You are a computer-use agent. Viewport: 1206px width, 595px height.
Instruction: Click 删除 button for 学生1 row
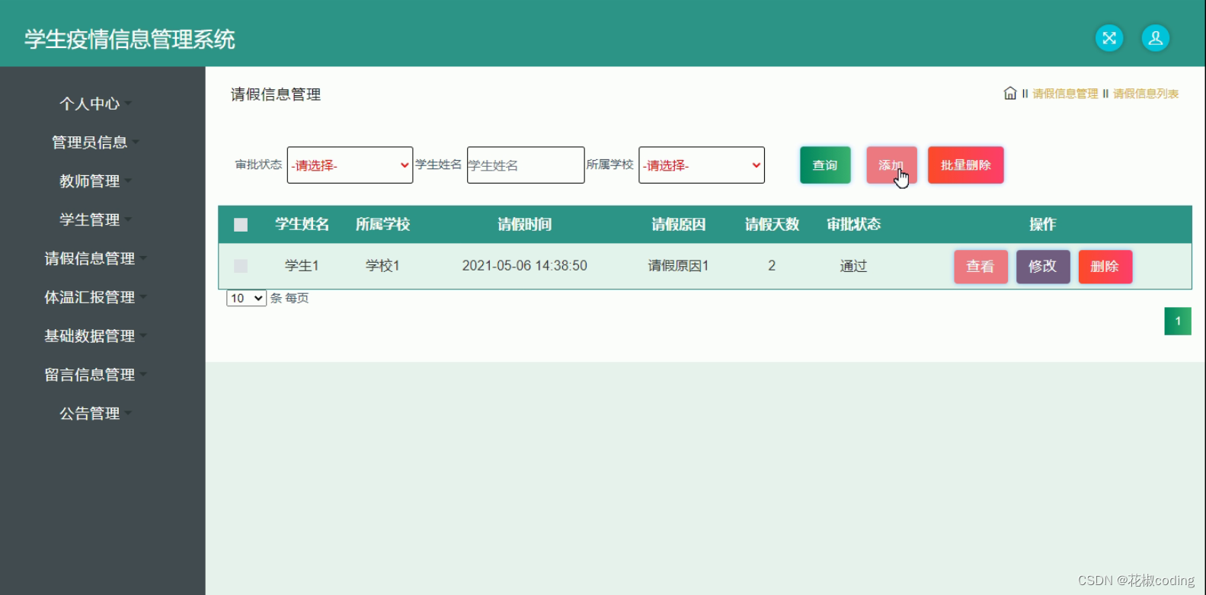tap(1105, 267)
